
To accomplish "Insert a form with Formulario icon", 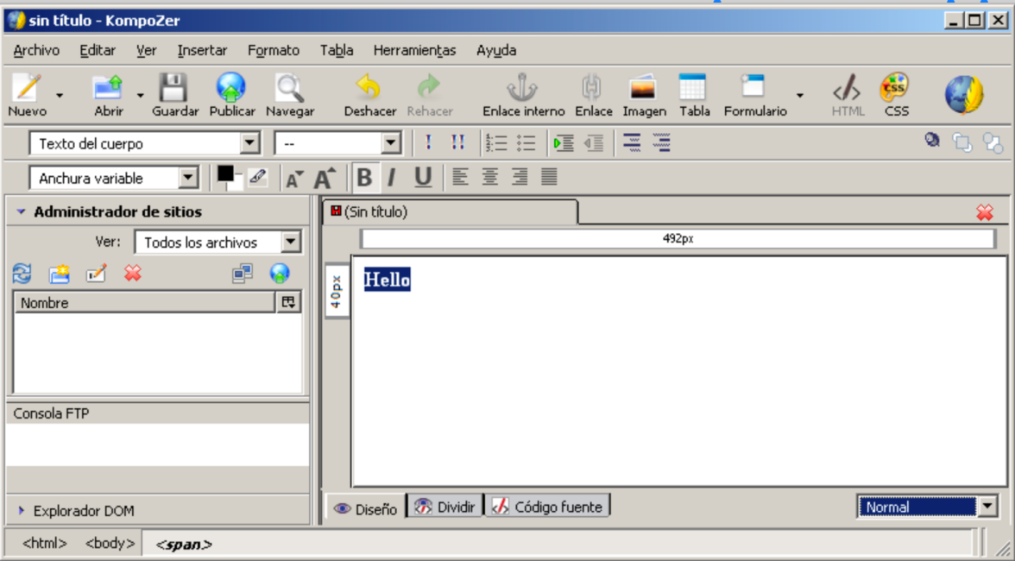I will pyautogui.click(x=754, y=95).
